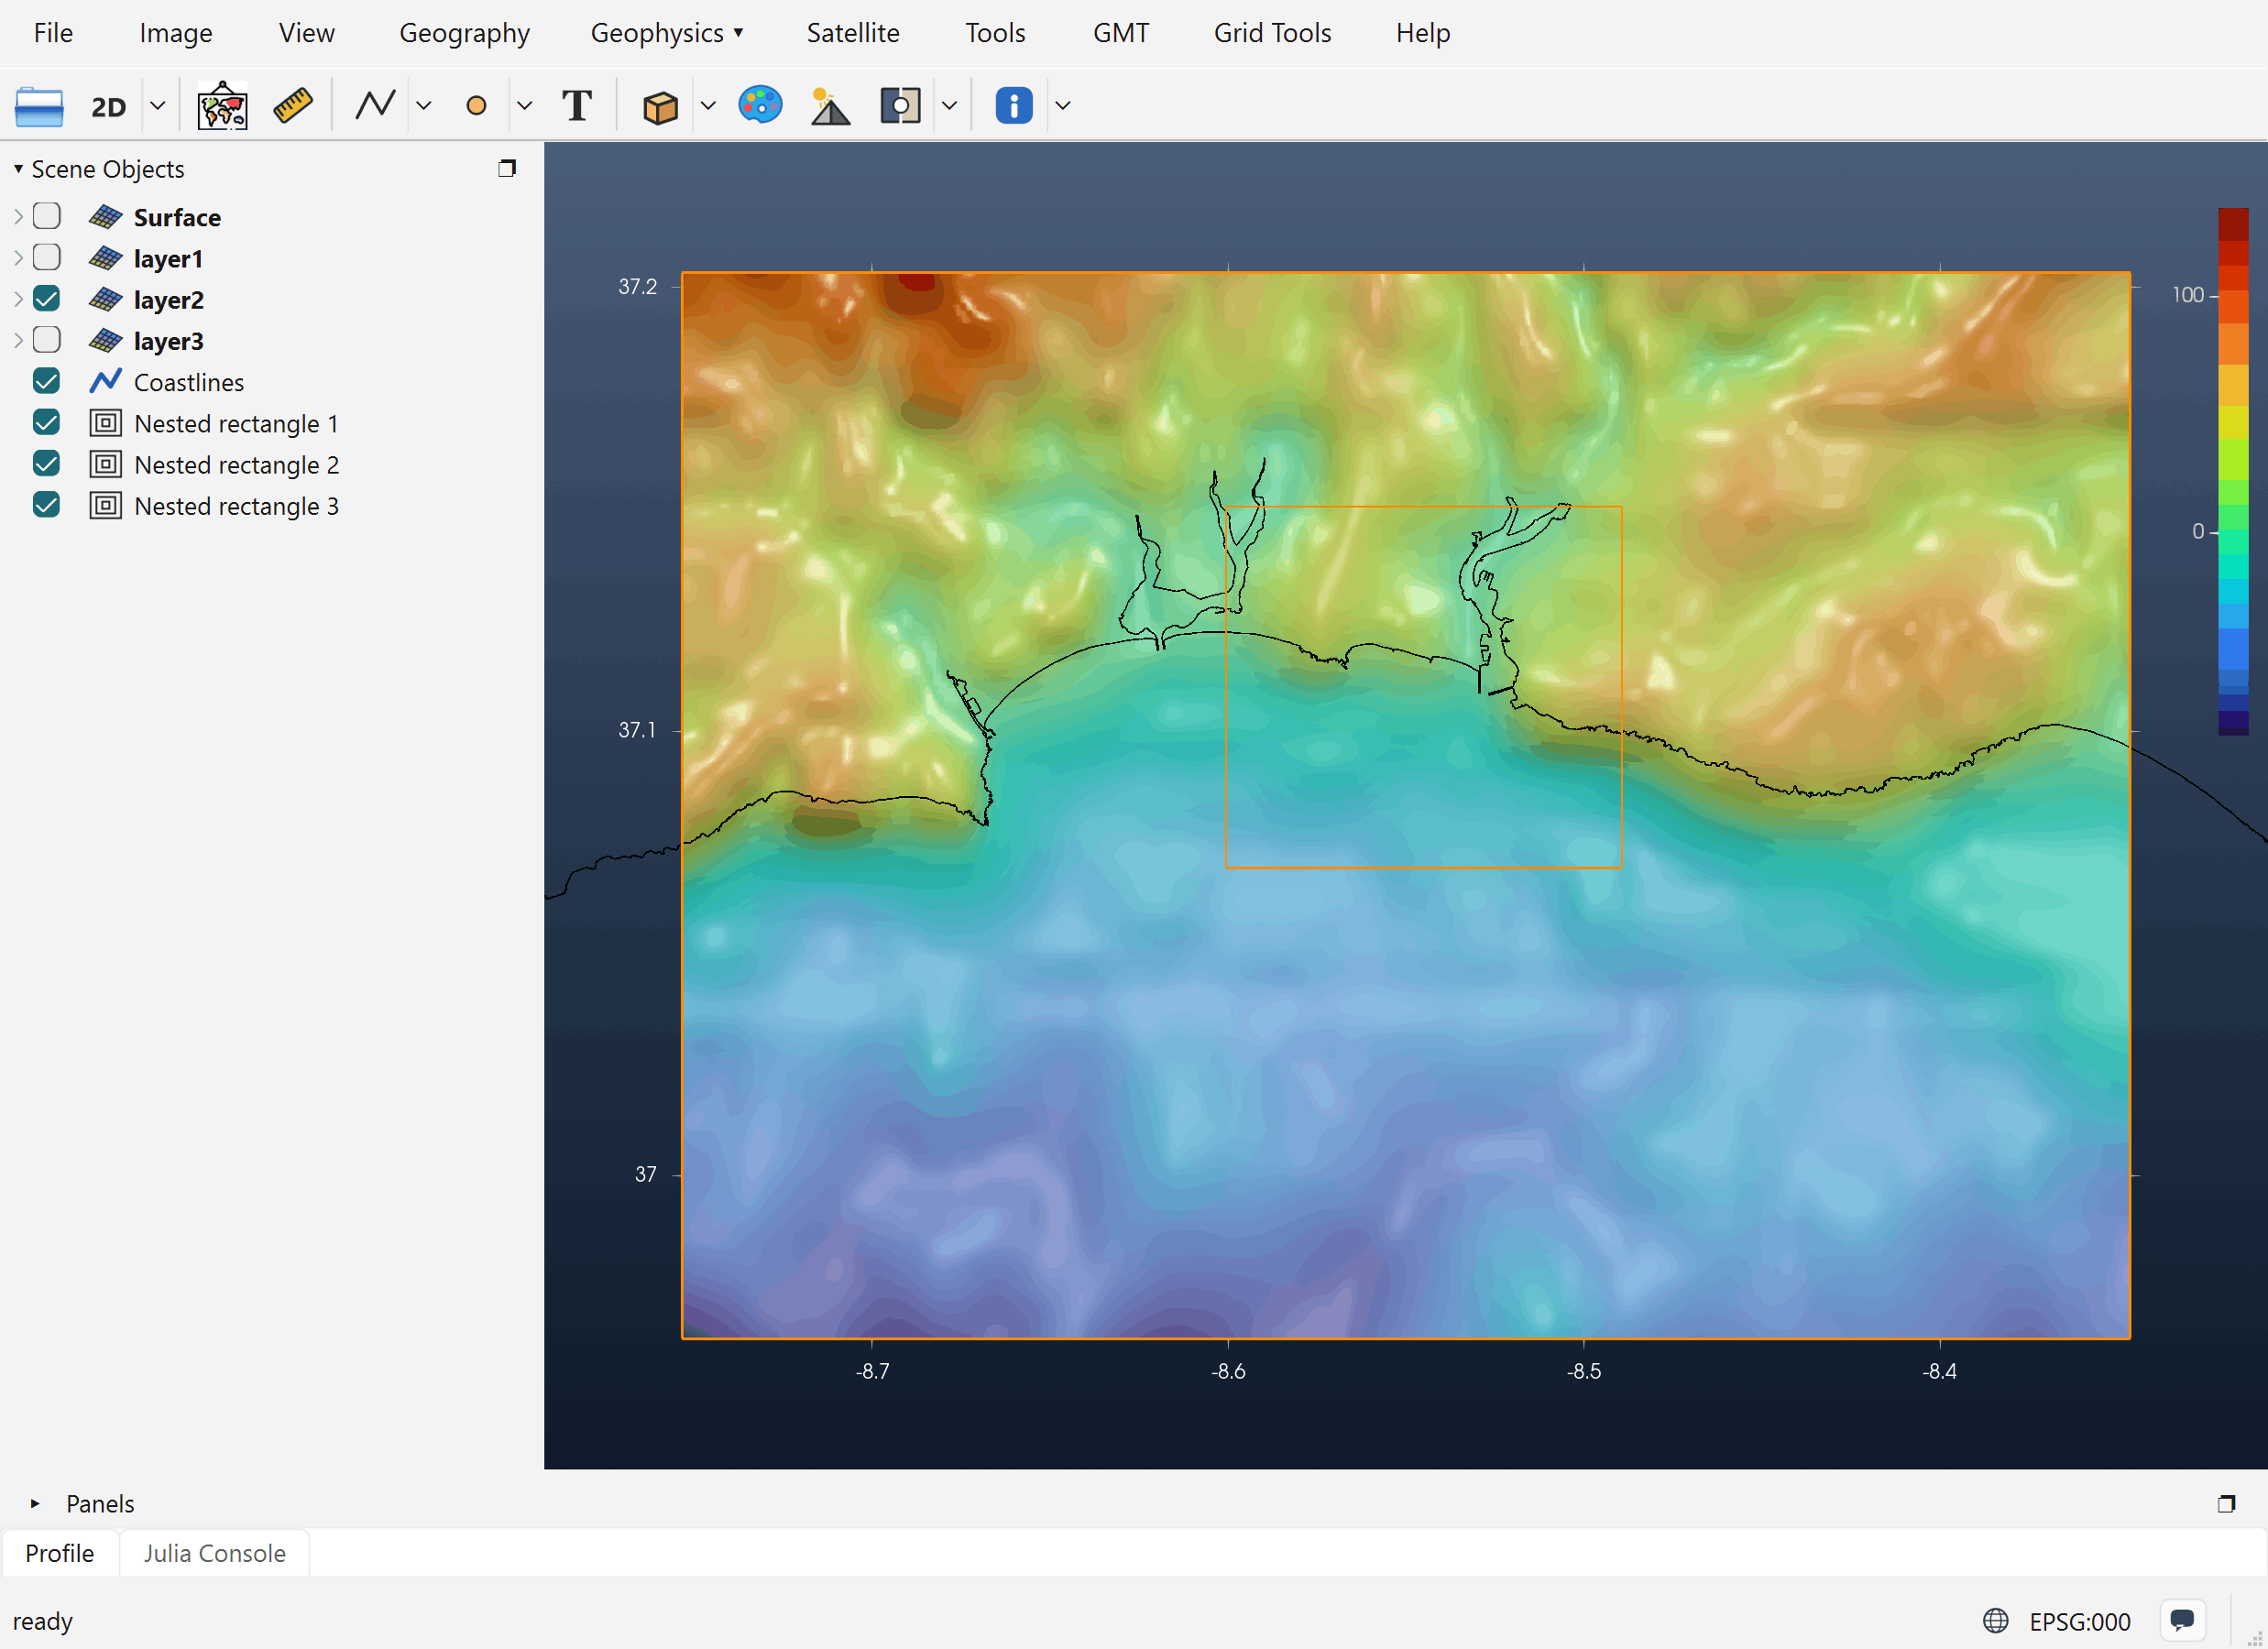Screen dimensions: 2268x1649
Task: Click the Nested rectangle 1 icon
Action: (x=106, y=423)
